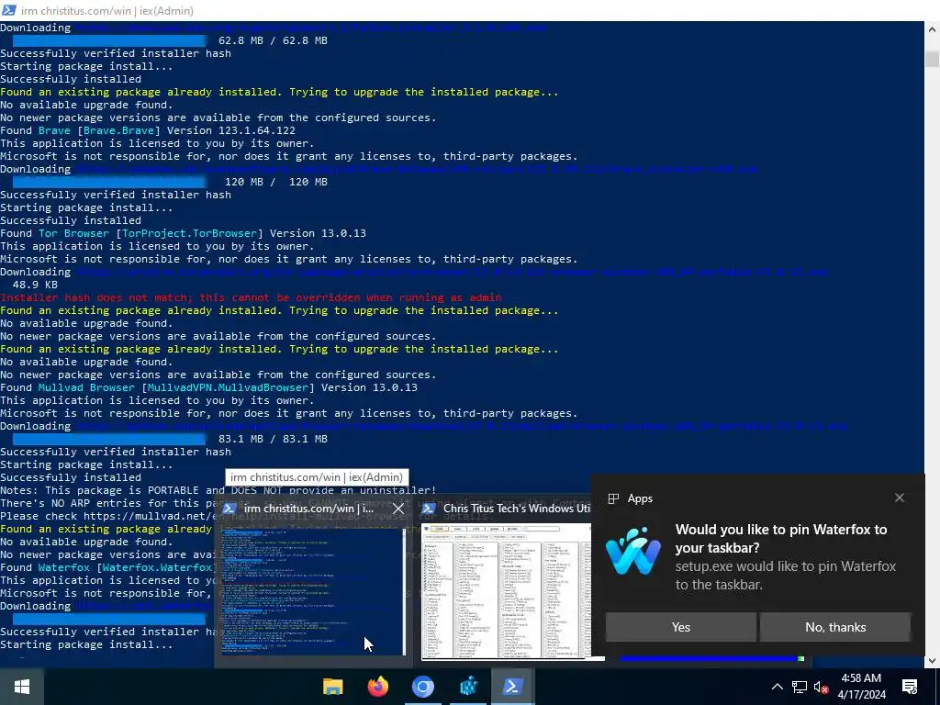
Task: Launch Firefox from the taskbar
Action: pyautogui.click(x=377, y=687)
